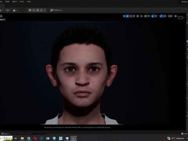188x141 pixels.
Task: Open Google Chrome from the taskbar
Action: pyautogui.click(x=29, y=138)
